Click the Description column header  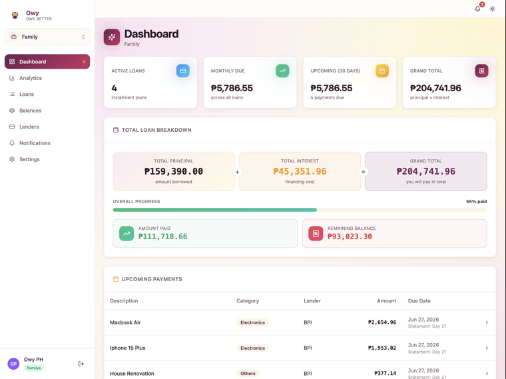(124, 301)
